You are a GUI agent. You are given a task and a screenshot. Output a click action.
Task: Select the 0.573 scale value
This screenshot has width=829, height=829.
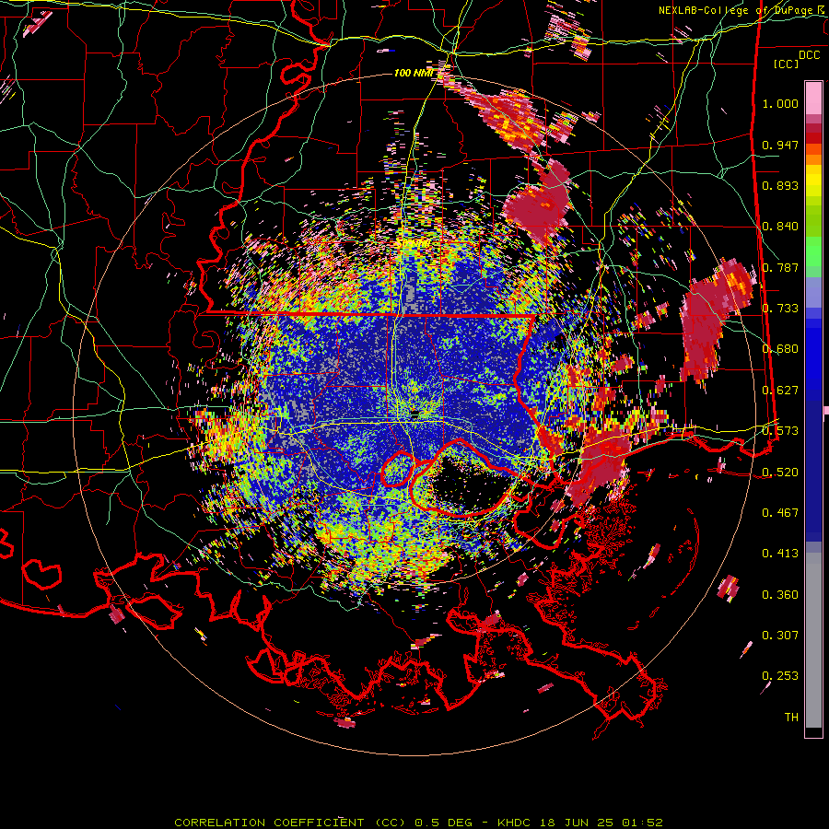[780, 431]
